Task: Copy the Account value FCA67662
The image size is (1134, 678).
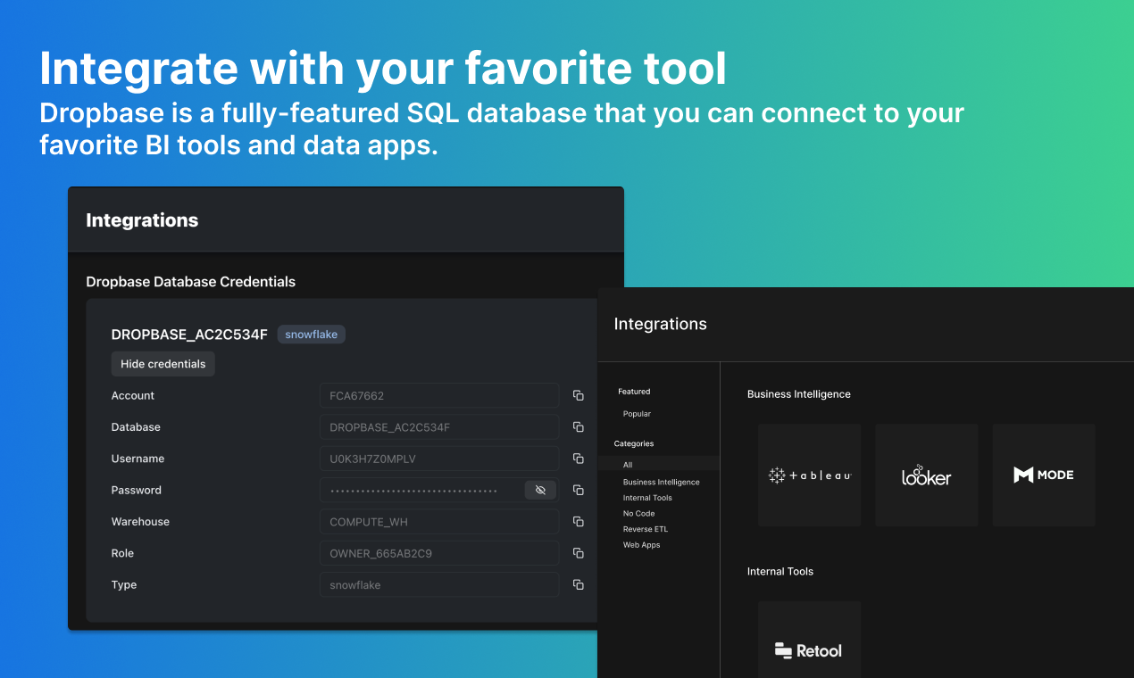Action: [579, 395]
